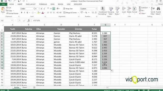The height and width of the screenshot is (91, 163).
Task: Click the Insert Function fx icon
Action: pyautogui.click(x=29, y=20)
